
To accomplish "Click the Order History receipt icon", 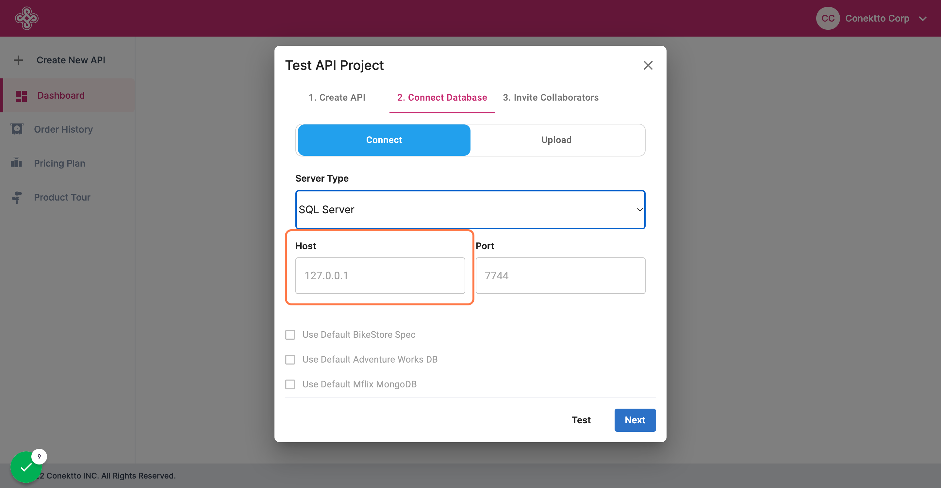I will click(17, 129).
